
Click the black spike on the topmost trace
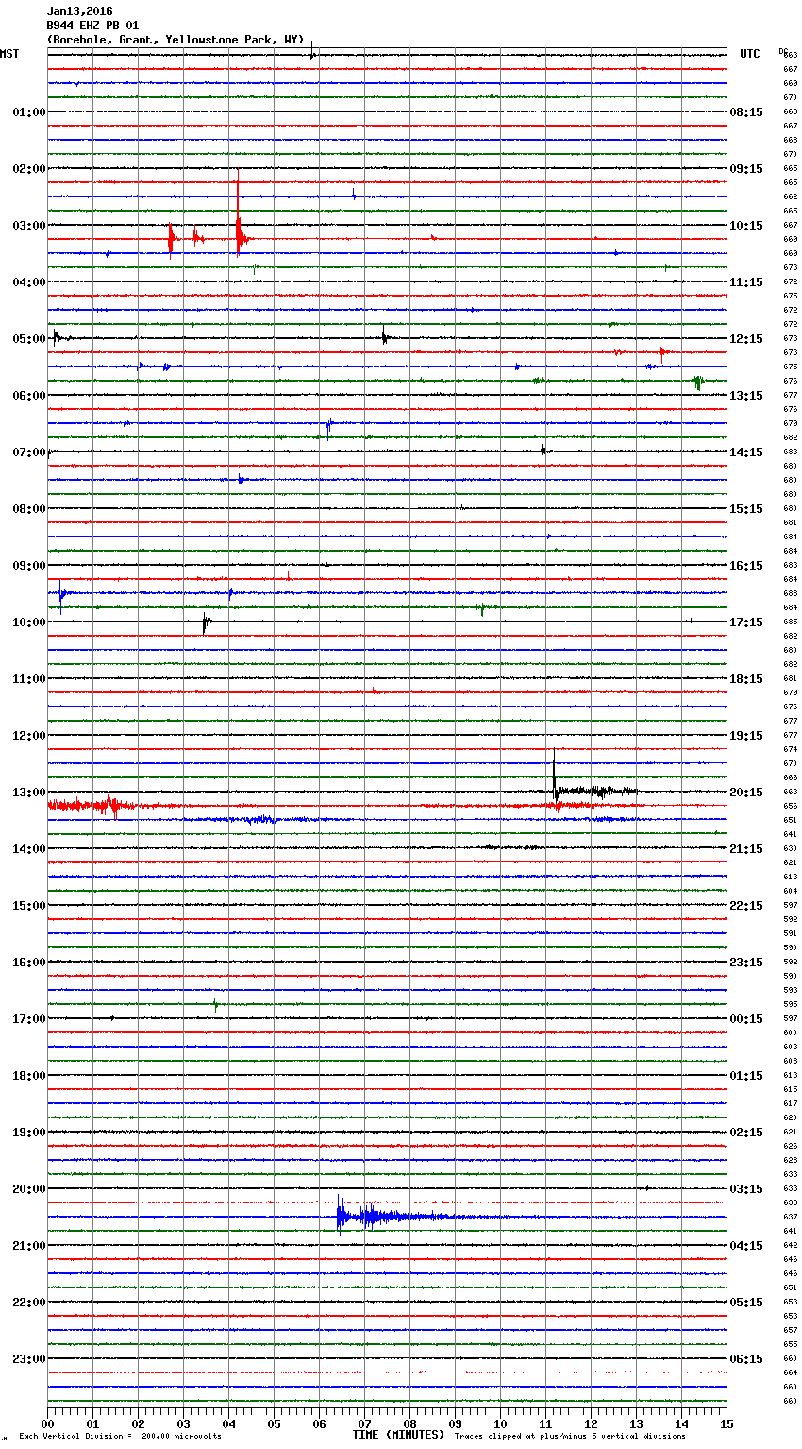312,53
